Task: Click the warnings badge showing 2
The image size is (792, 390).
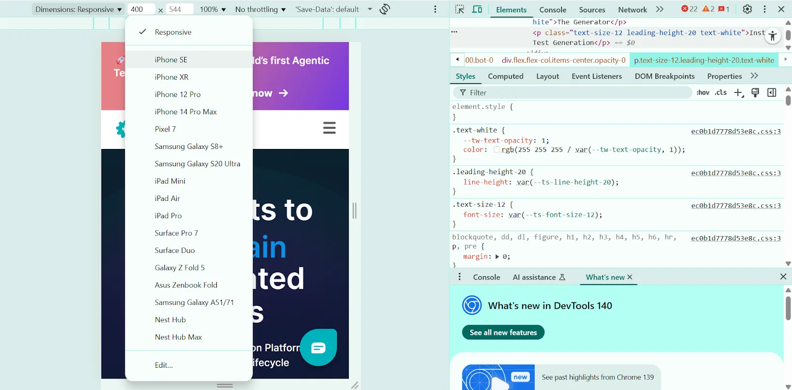Action: 708,9
